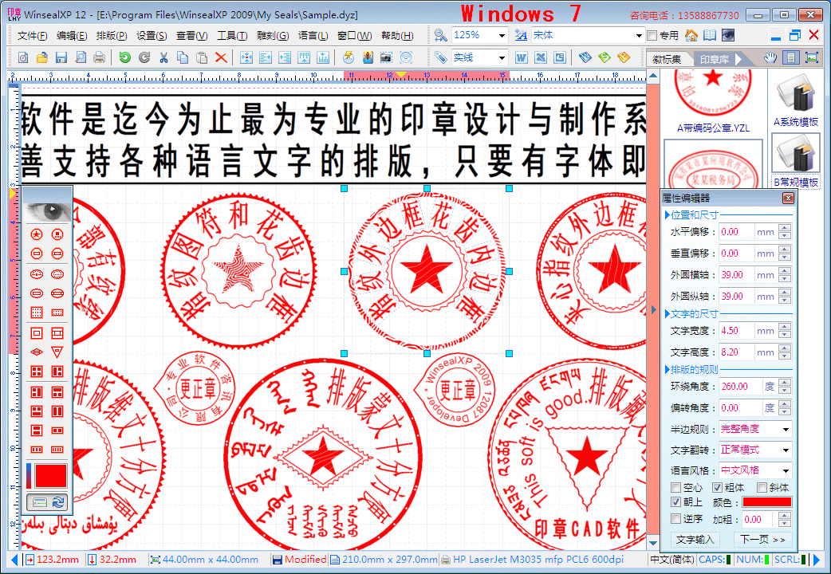Delete selection with the red X toolbar icon

pos(221,57)
